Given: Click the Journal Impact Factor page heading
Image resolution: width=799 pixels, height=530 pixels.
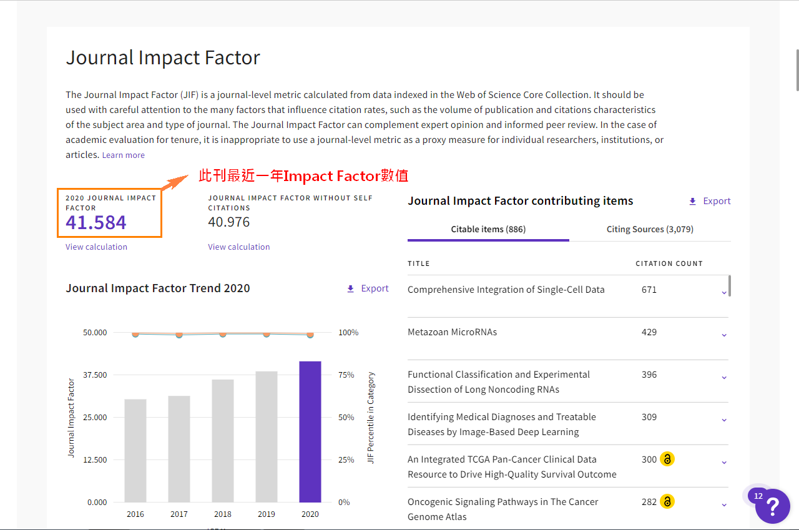Looking at the screenshot, I should [163, 57].
